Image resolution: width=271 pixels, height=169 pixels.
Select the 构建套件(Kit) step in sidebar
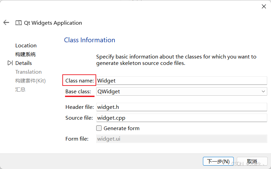coord(30,81)
